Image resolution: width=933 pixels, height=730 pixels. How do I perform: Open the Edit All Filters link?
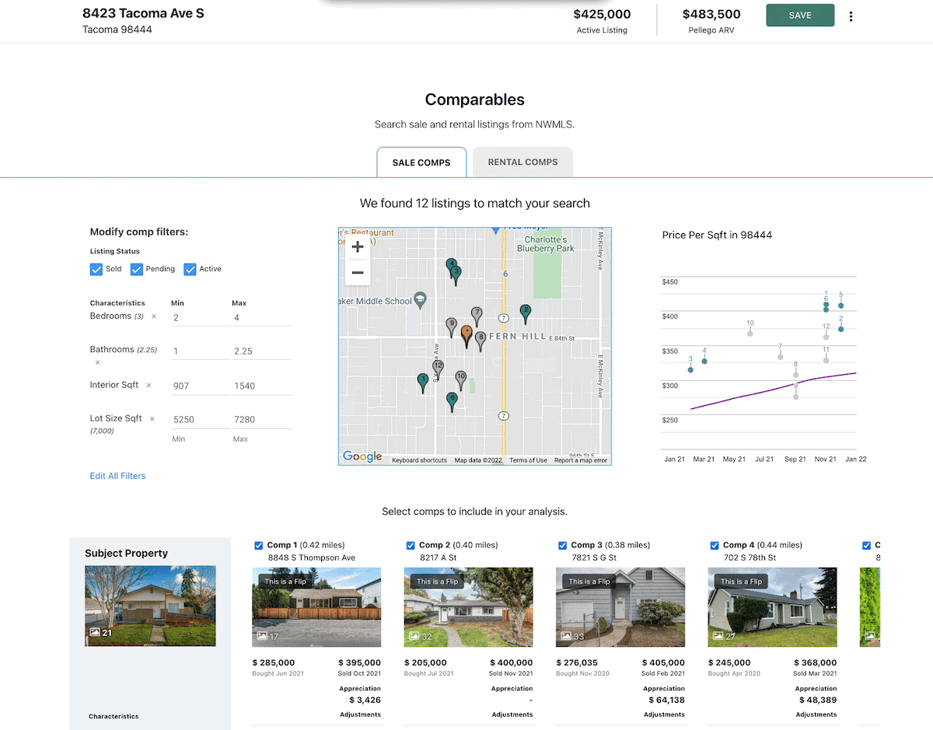pyautogui.click(x=117, y=476)
